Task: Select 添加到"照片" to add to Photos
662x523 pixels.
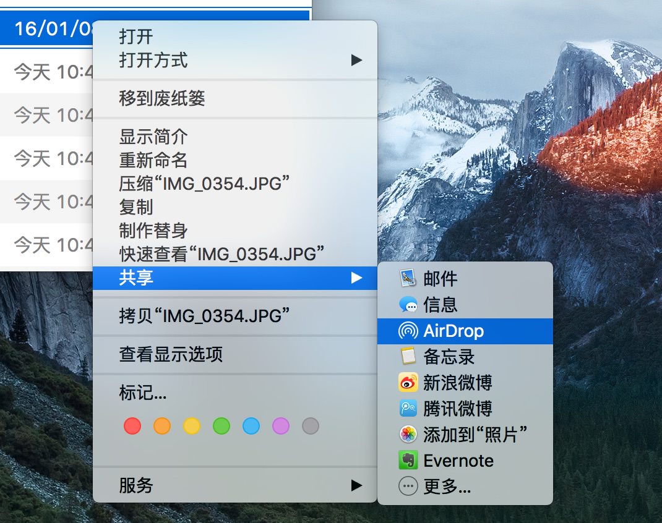Action: point(458,435)
